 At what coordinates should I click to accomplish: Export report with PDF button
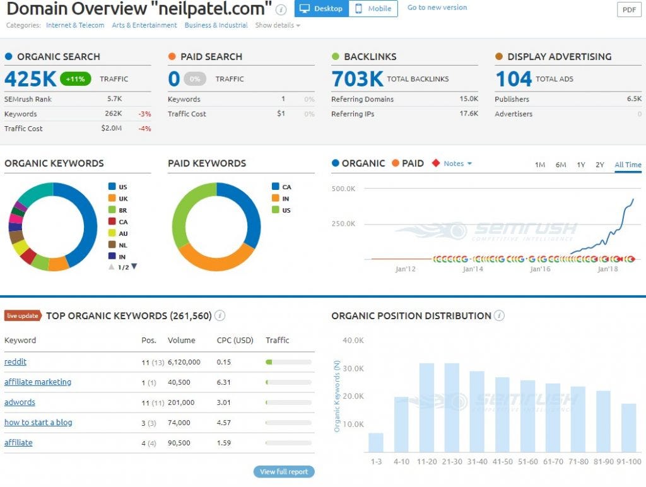tap(629, 9)
